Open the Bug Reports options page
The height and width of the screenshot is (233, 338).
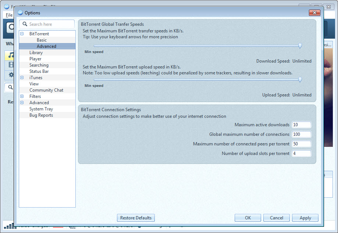click(41, 115)
